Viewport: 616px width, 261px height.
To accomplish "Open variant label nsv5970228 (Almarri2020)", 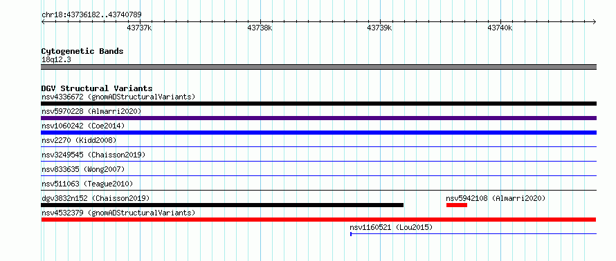I will click(91, 111).
